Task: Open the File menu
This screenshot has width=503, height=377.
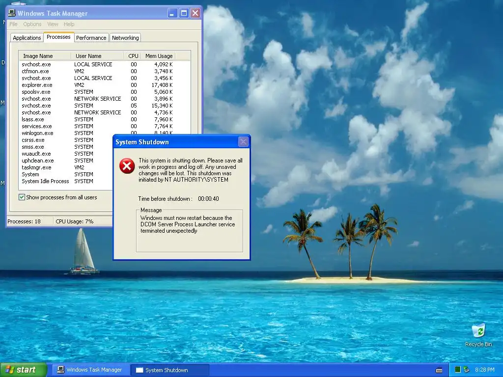Action: pos(13,24)
